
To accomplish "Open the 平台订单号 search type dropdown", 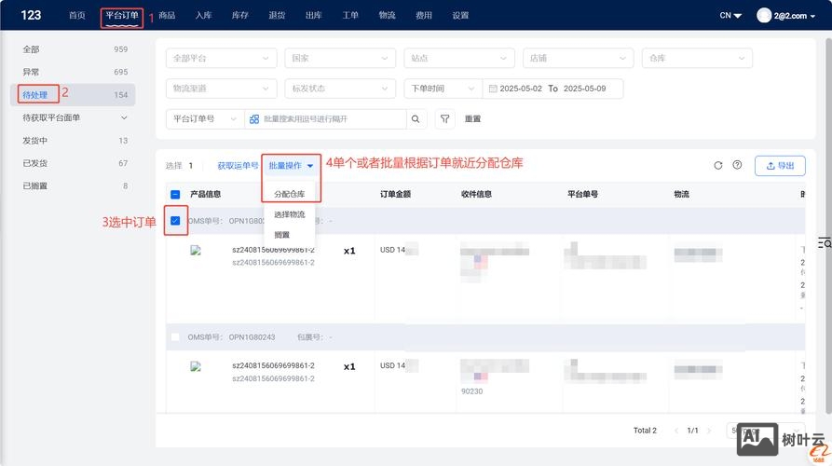I will (205, 119).
